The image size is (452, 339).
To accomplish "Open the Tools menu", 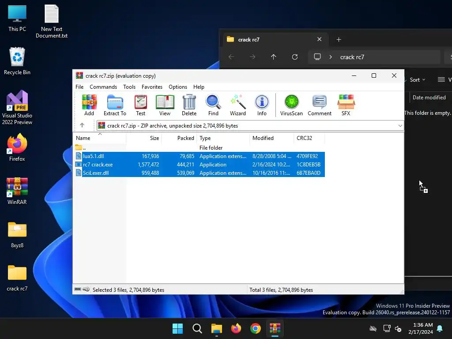I will (x=129, y=87).
